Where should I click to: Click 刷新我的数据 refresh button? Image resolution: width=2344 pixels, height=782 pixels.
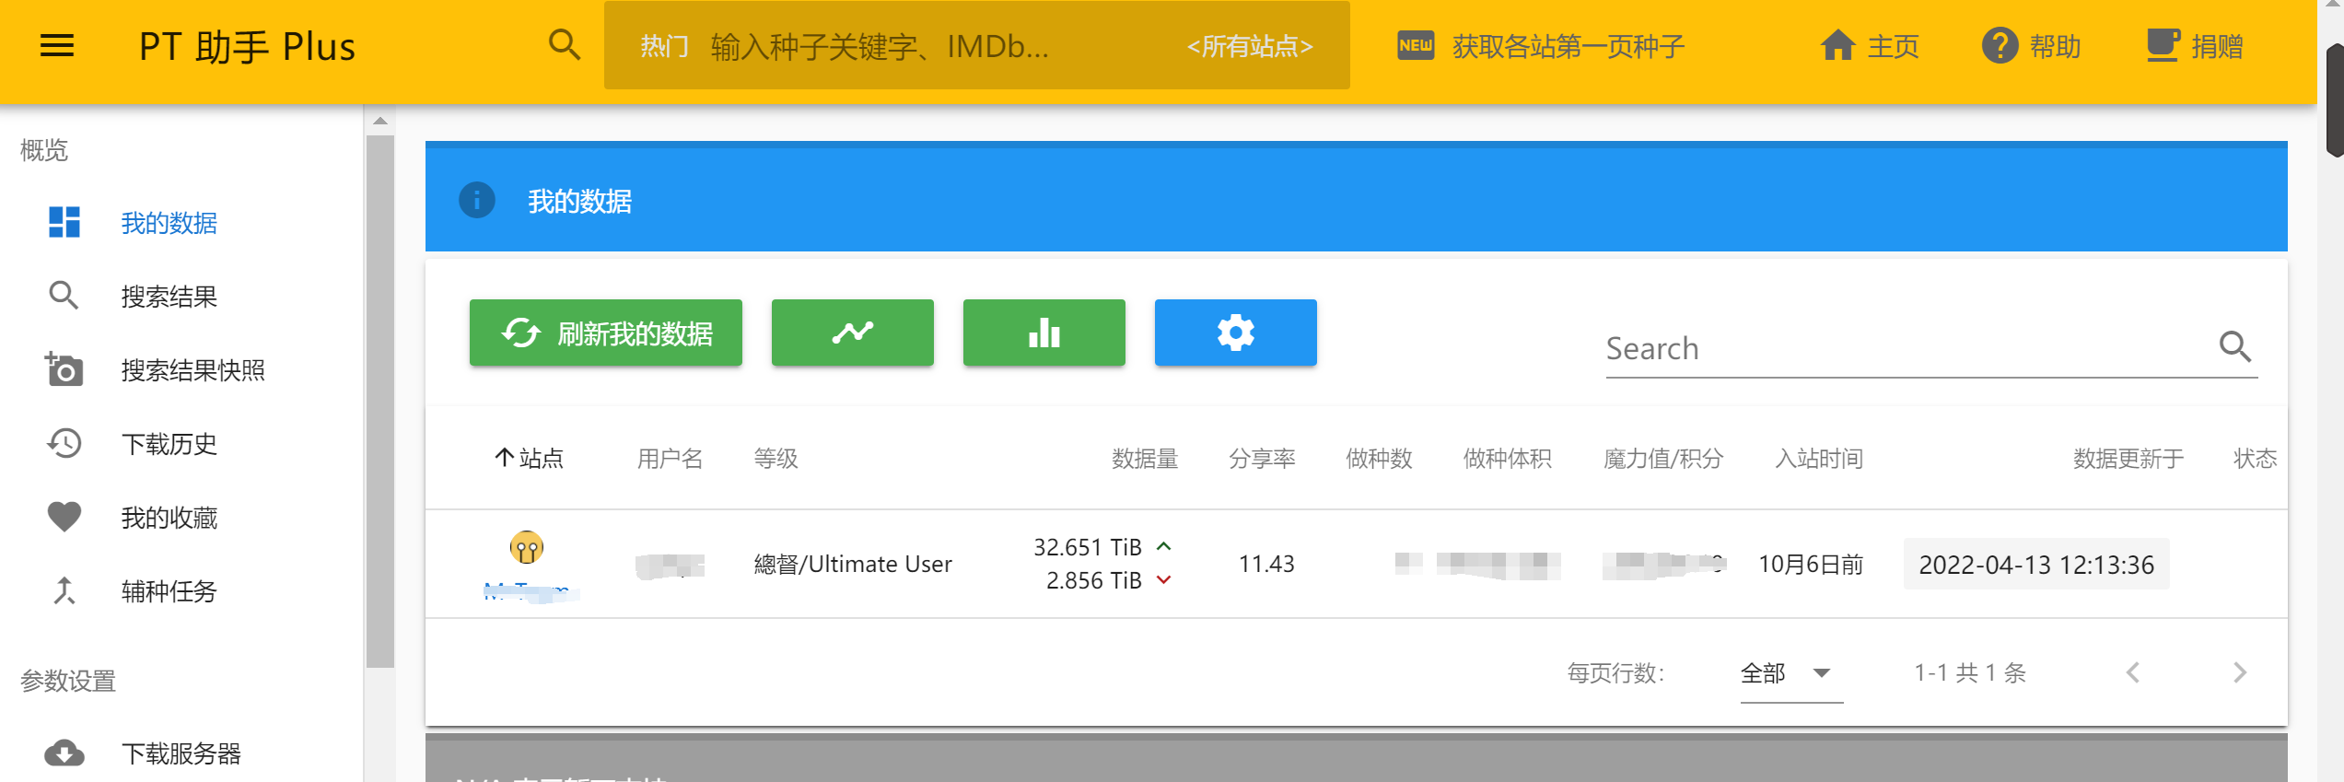point(606,333)
